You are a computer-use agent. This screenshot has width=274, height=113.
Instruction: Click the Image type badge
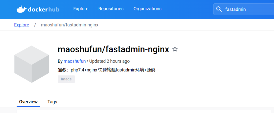(66, 79)
